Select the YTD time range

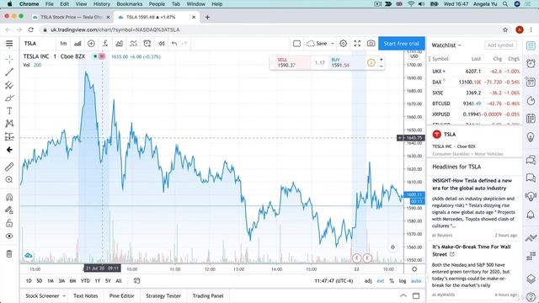pos(85,281)
